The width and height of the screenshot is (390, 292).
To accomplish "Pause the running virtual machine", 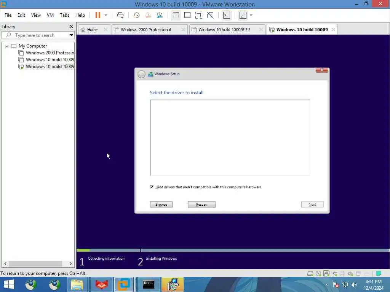I will pos(98,15).
